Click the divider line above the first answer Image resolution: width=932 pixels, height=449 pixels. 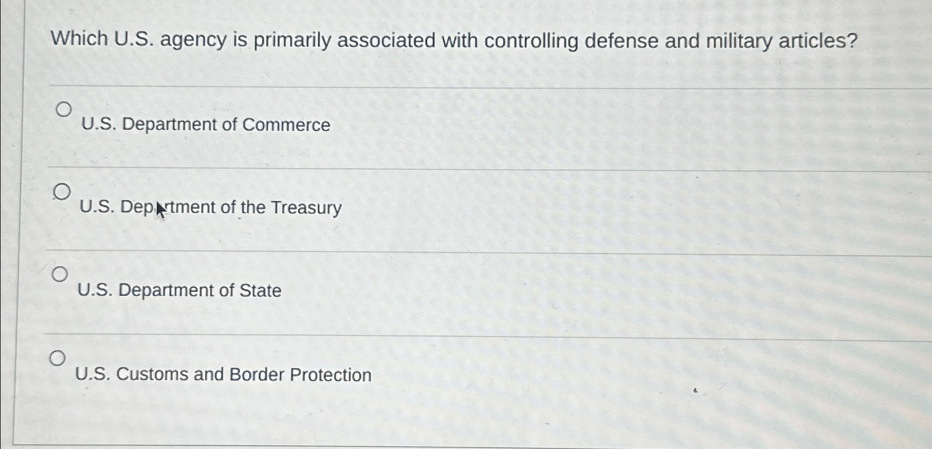click(x=446, y=85)
